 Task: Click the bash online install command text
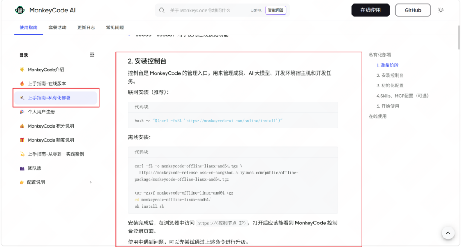click(x=208, y=121)
